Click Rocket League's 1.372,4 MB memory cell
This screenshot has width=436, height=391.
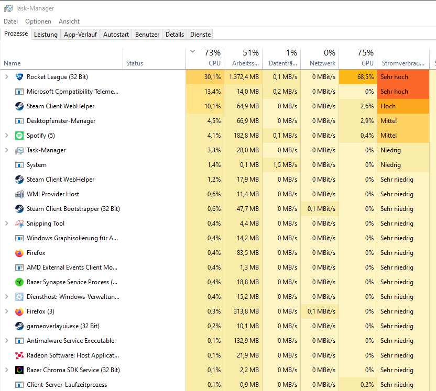coord(243,77)
